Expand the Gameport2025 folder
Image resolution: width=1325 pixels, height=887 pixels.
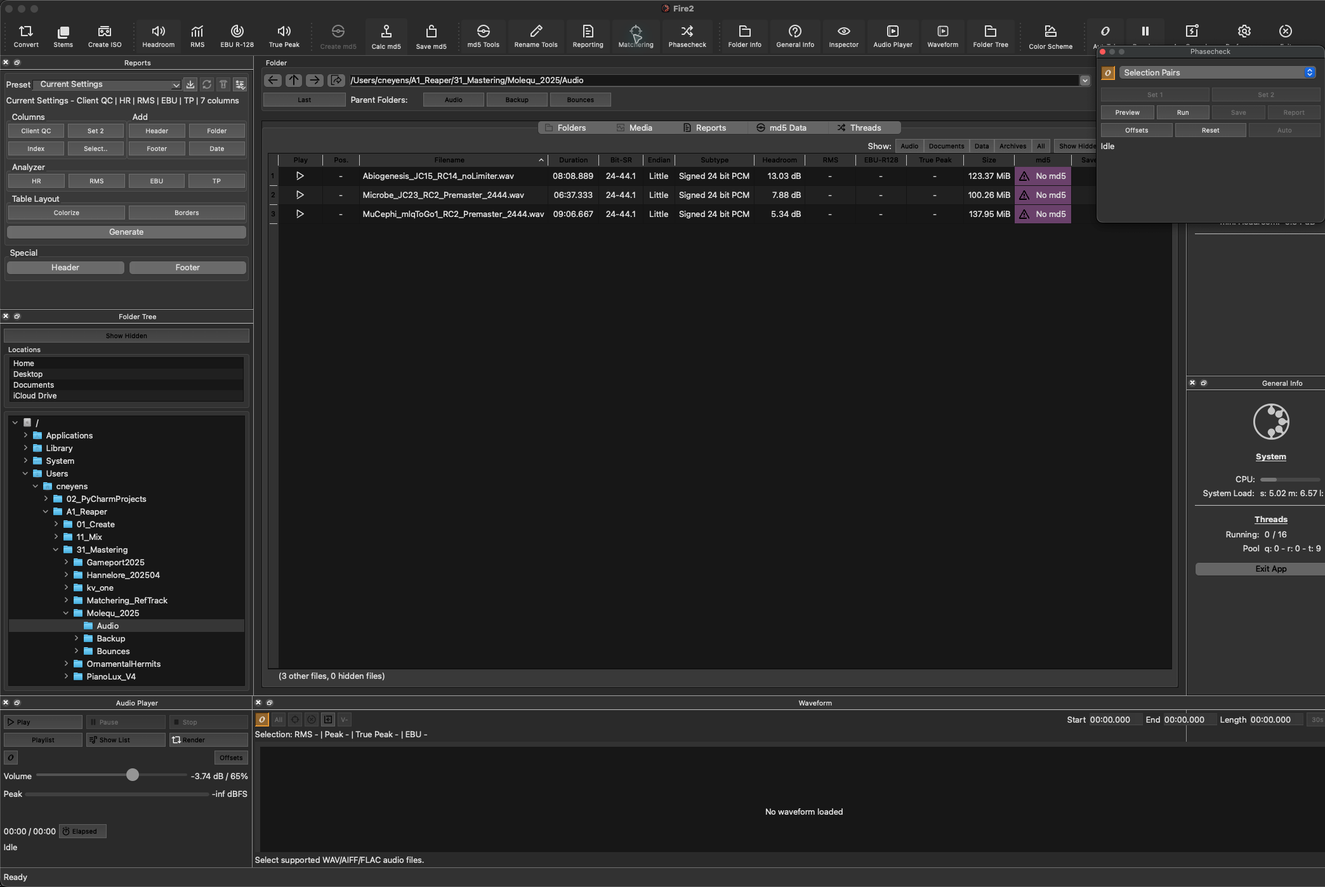(66, 562)
